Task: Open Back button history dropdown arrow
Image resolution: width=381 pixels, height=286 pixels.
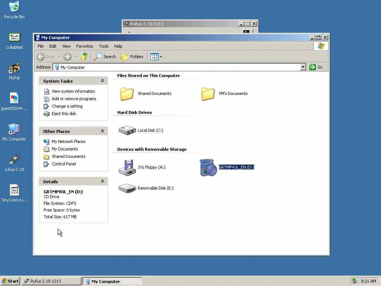Action: [x=59, y=57]
